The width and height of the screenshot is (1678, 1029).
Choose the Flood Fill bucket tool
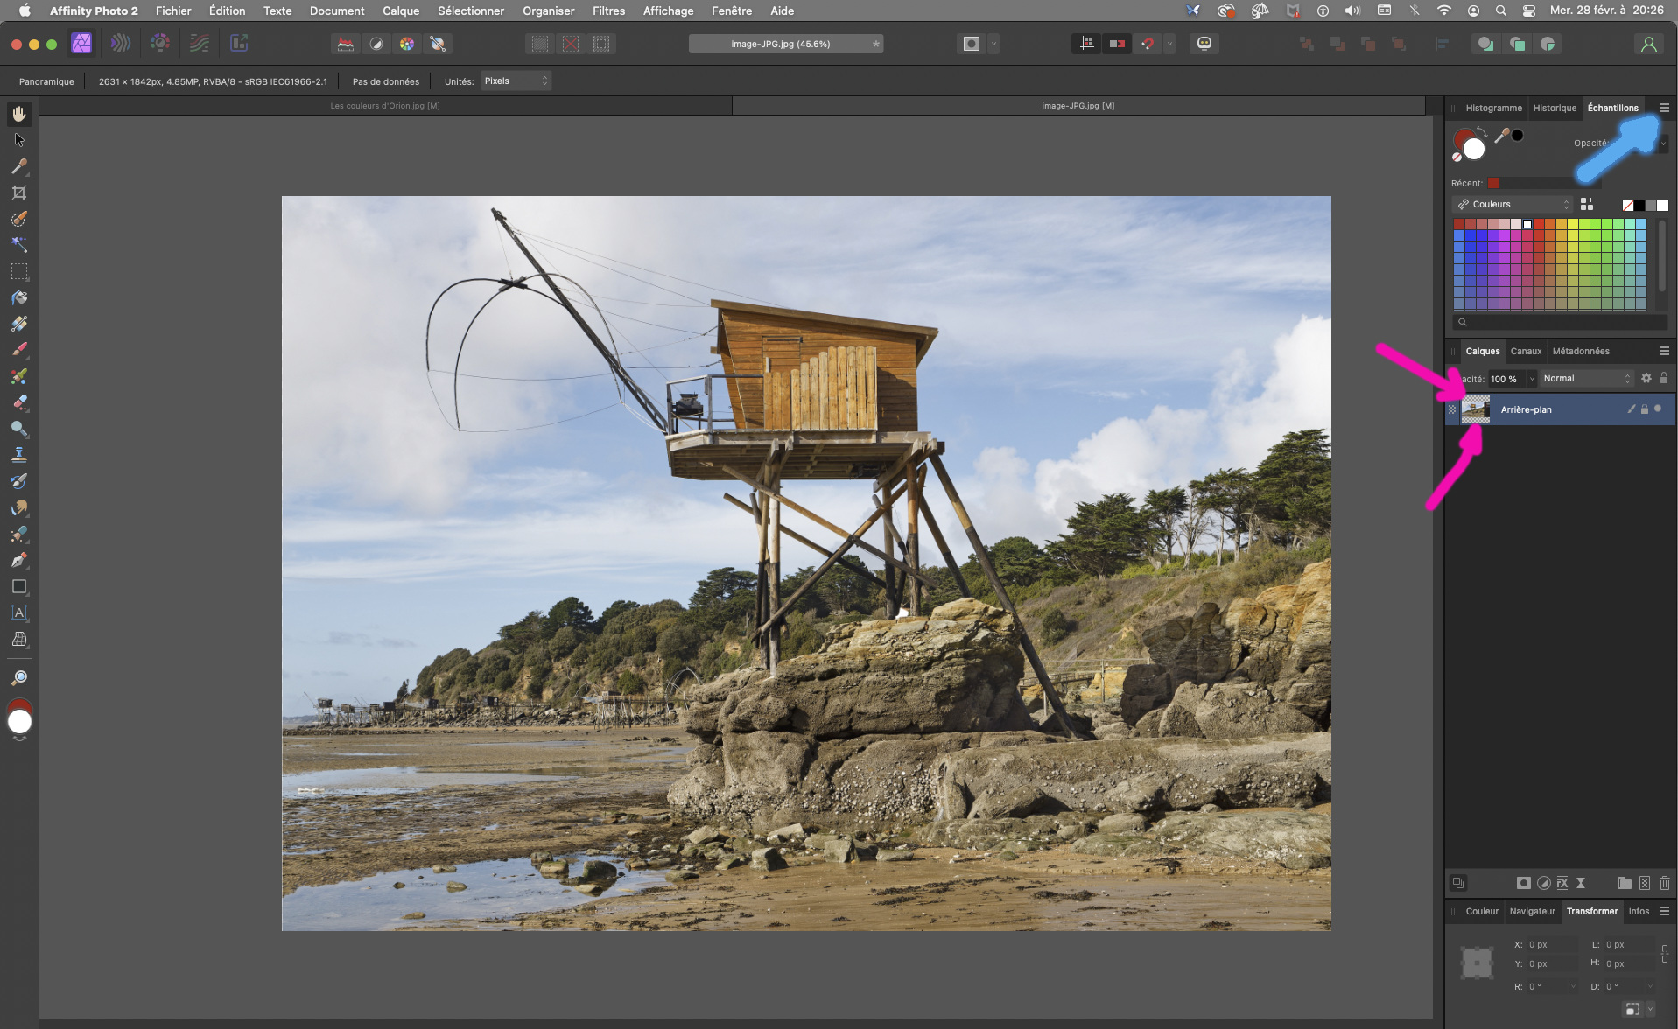(x=19, y=297)
